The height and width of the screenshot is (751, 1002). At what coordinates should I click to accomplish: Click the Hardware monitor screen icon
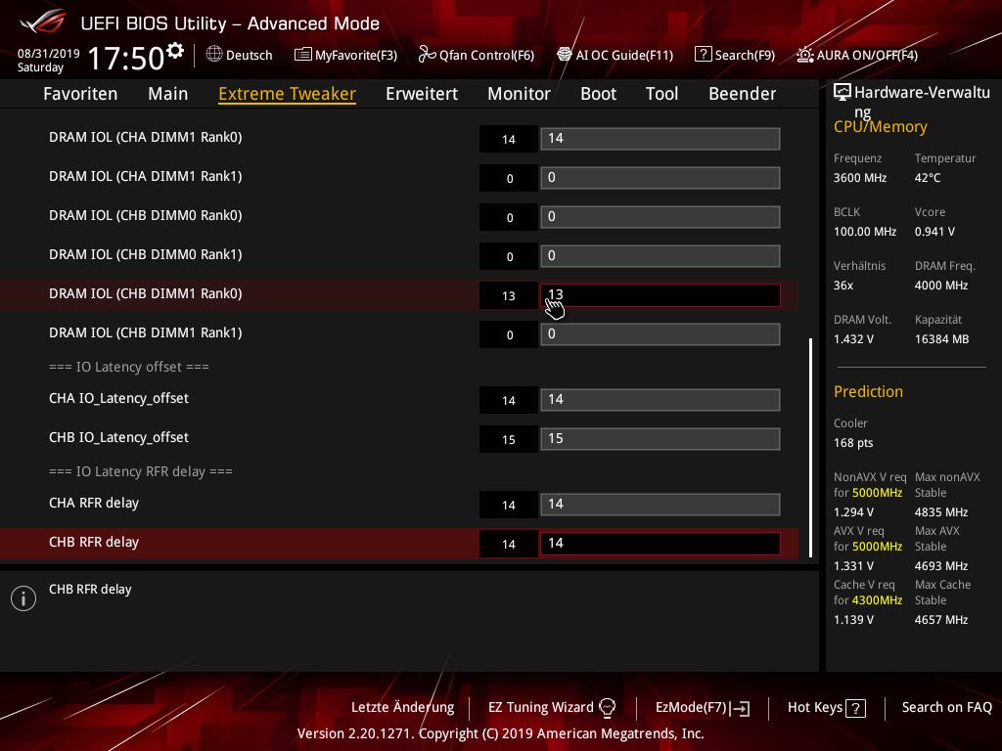(843, 93)
